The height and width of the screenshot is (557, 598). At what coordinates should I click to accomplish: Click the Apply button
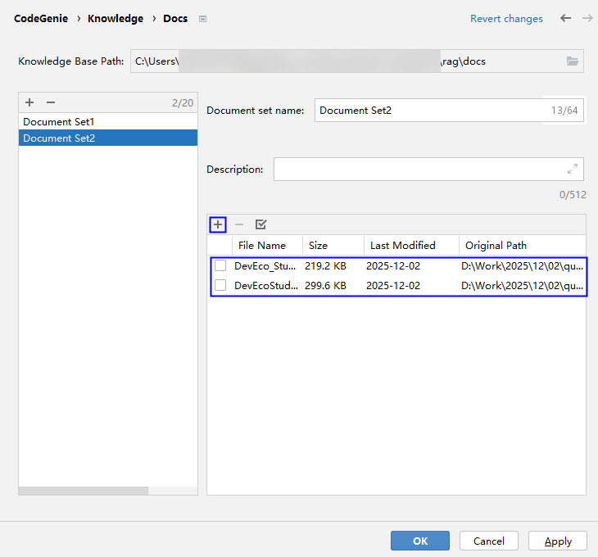(x=558, y=541)
